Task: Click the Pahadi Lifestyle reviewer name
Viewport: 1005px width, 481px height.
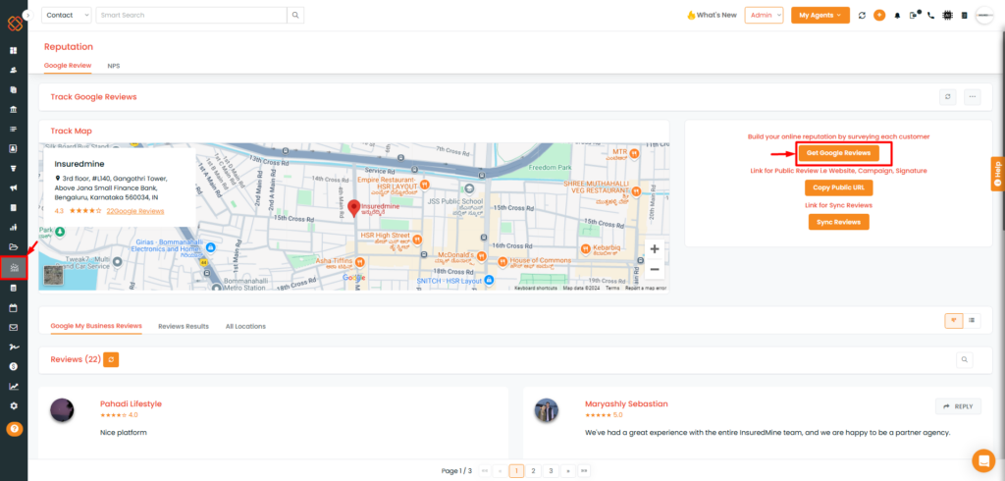Action: 131,404
